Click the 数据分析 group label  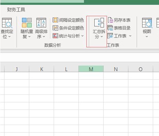(53, 45)
